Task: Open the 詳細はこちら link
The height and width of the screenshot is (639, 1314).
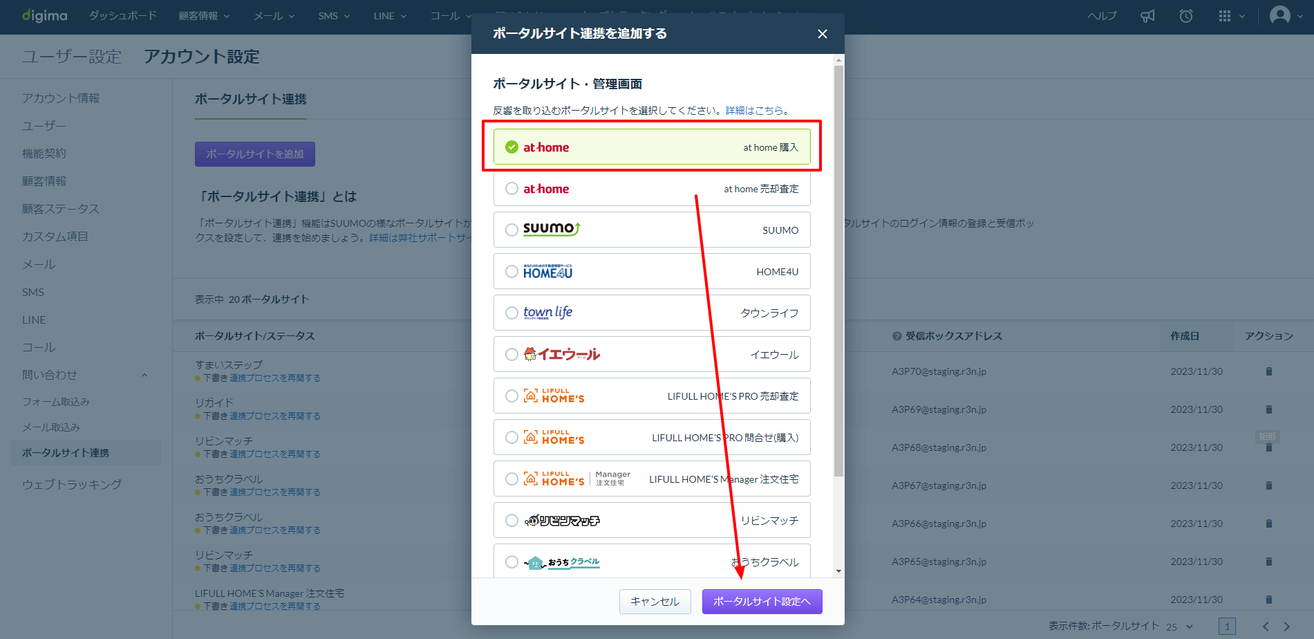Action: [754, 110]
